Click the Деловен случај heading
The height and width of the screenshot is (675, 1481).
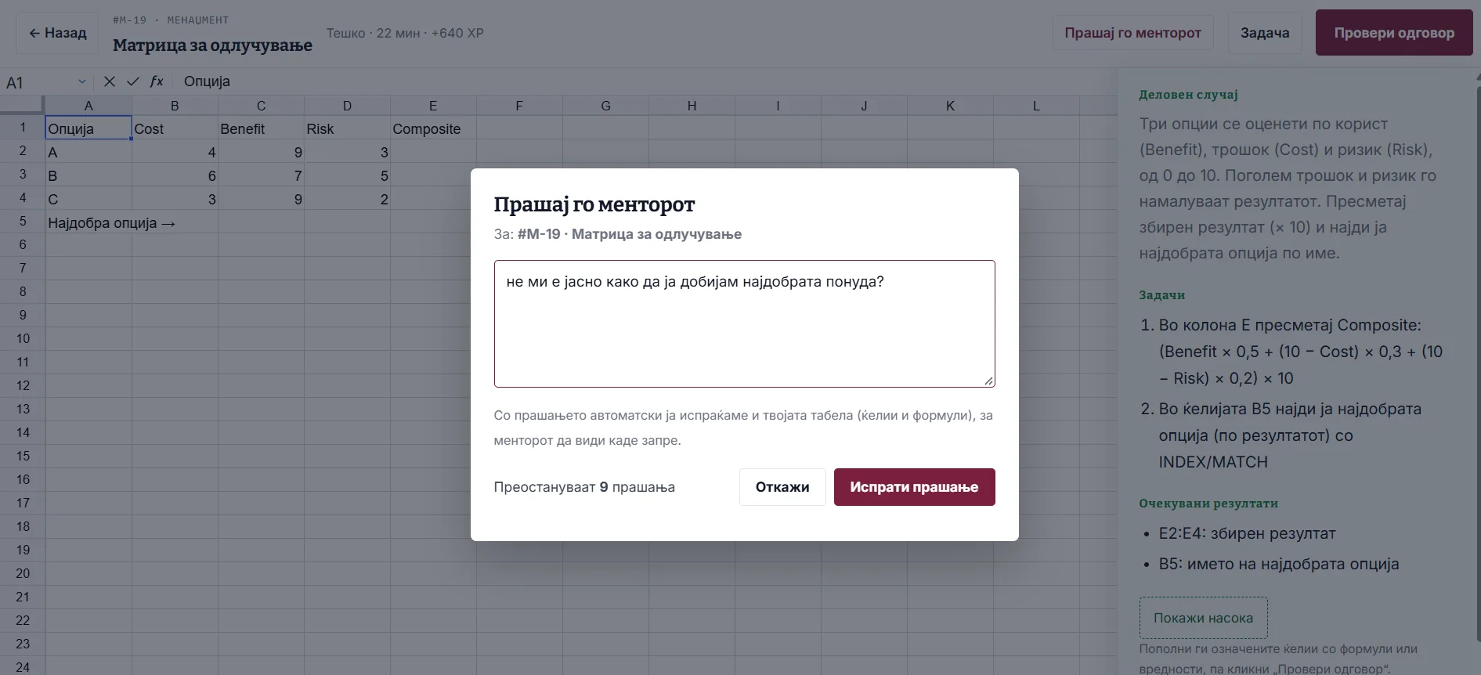(x=1188, y=95)
